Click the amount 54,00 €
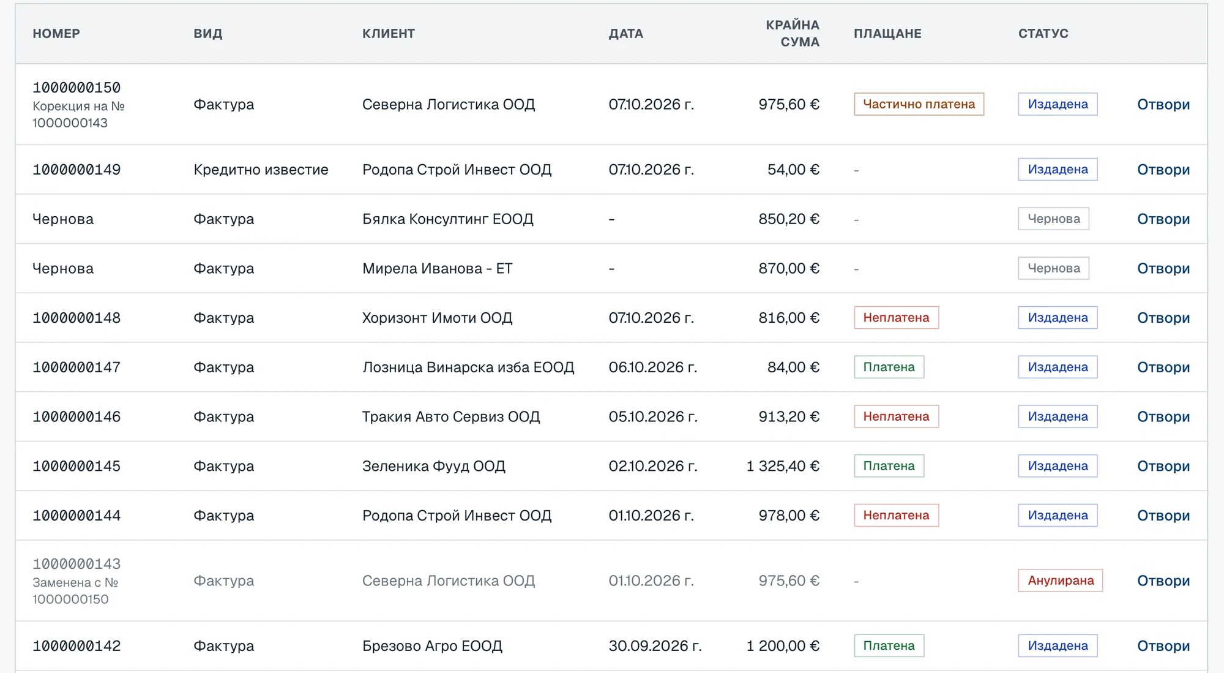This screenshot has height=673, width=1224. pyautogui.click(x=793, y=170)
